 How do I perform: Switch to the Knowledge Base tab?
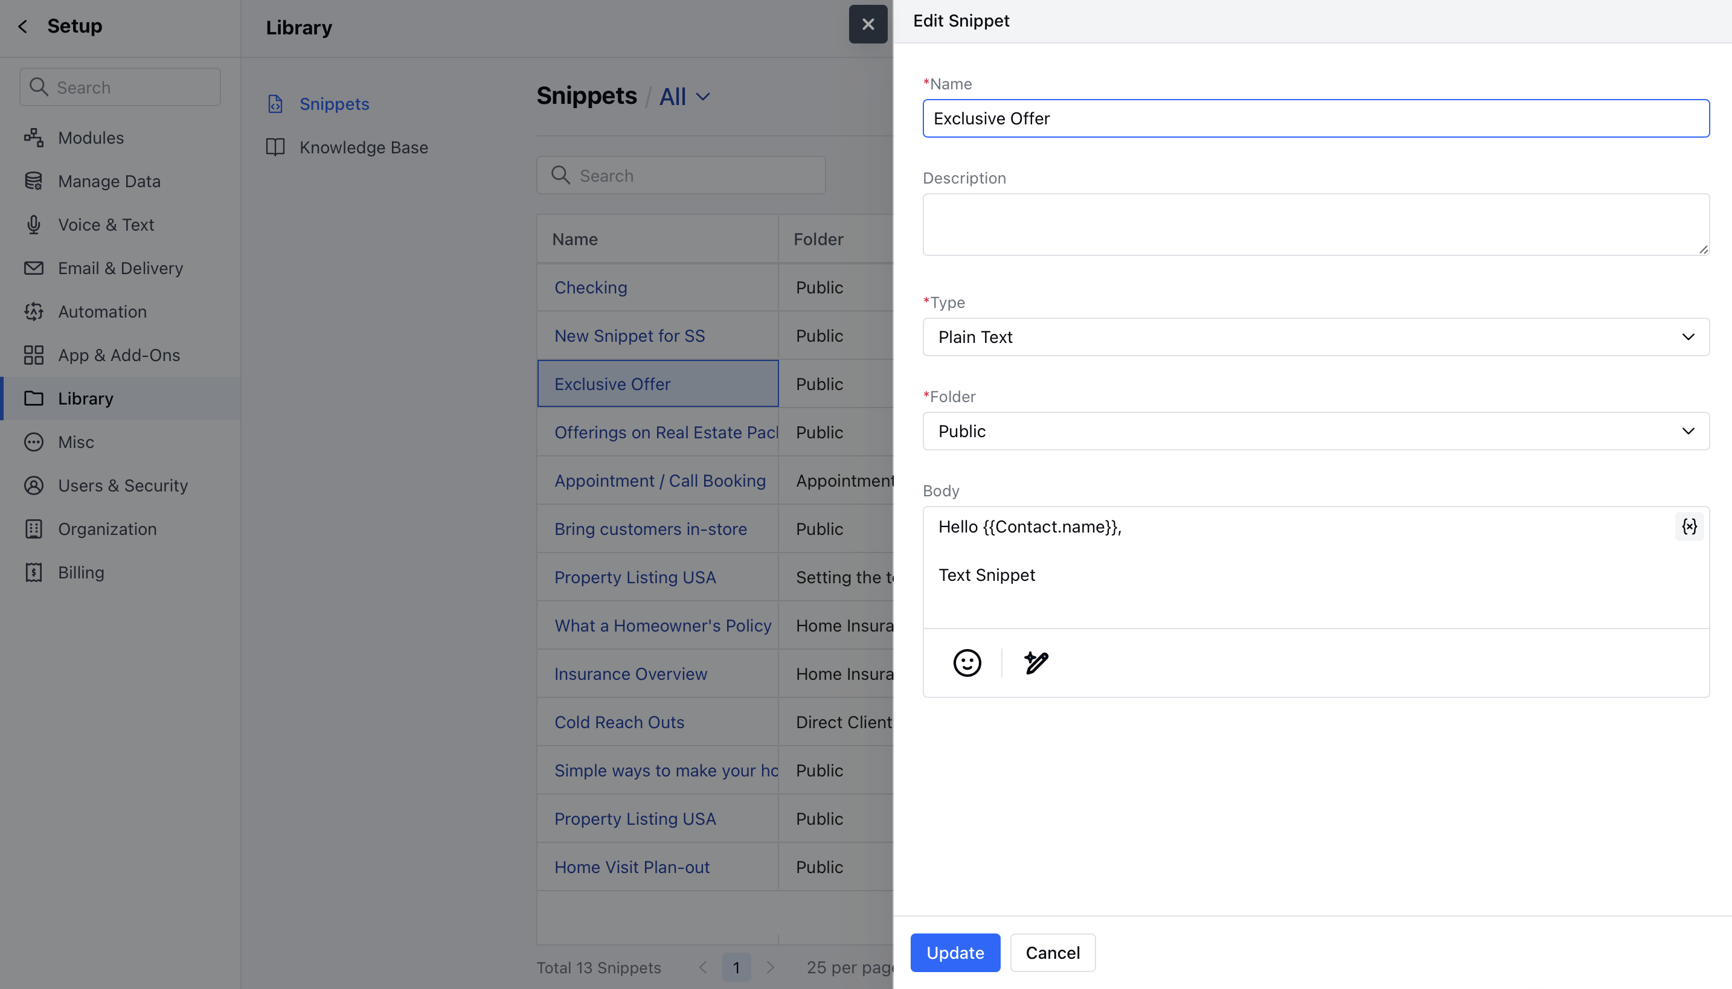pyautogui.click(x=364, y=147)
